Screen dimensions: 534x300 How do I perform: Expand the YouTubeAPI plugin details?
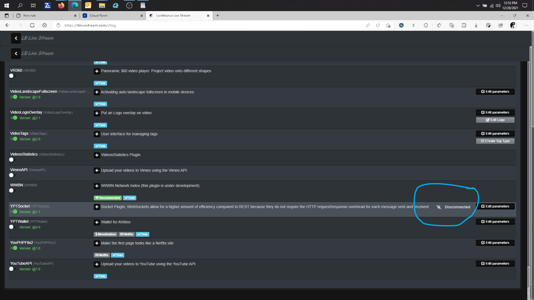click(x=97, y=264)
